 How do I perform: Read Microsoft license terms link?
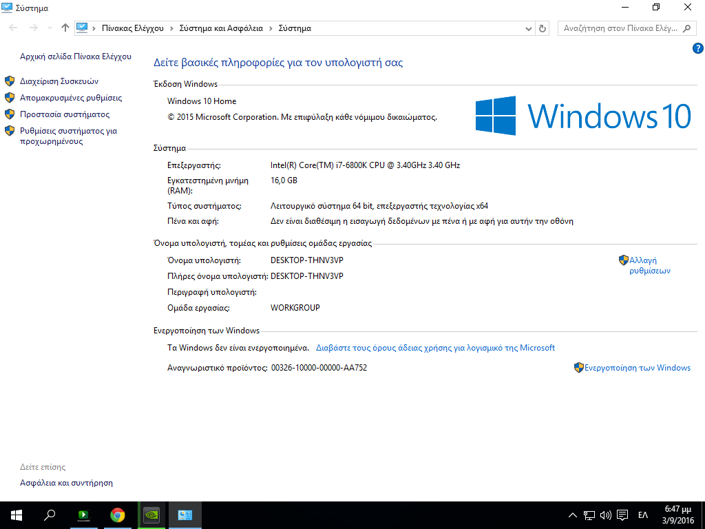coord(435,348)
